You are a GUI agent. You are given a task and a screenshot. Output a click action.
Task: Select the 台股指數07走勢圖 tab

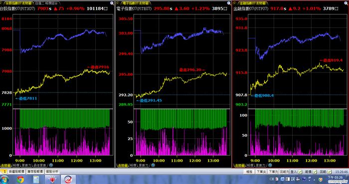[x=19, y=3]
